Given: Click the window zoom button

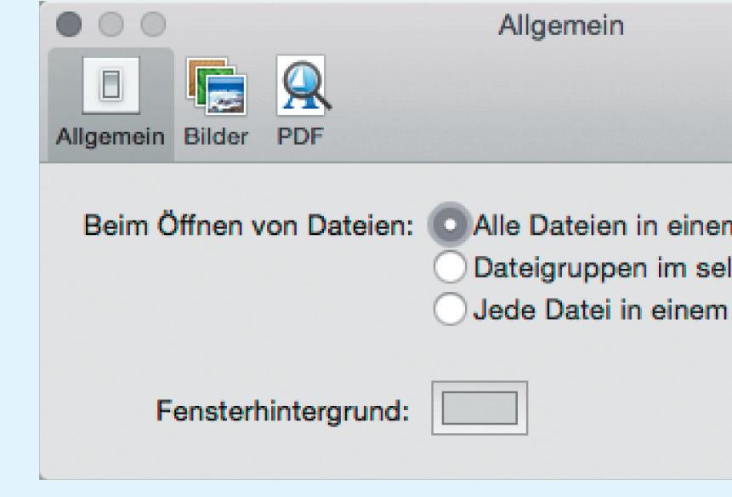Looking at the screenshot, I should coord(153,25).
